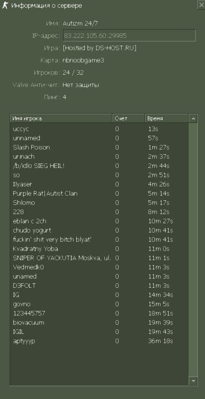Select player Vedmedk0
205x399 pixels.
pos(99,267)
